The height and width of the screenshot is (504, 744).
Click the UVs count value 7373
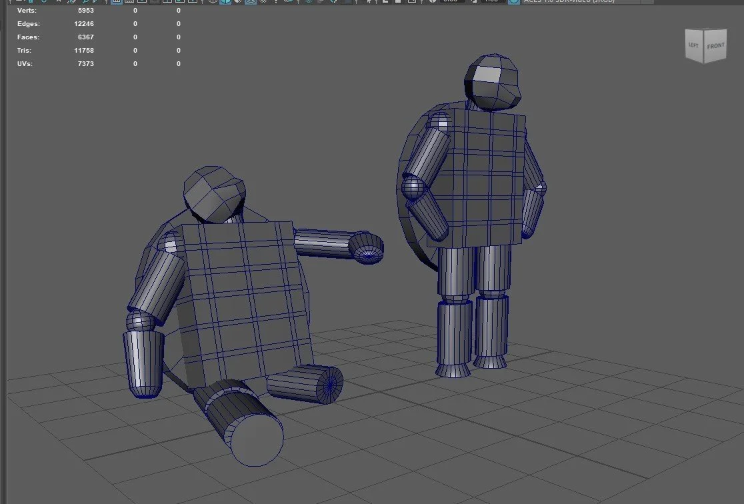point(86,63)
